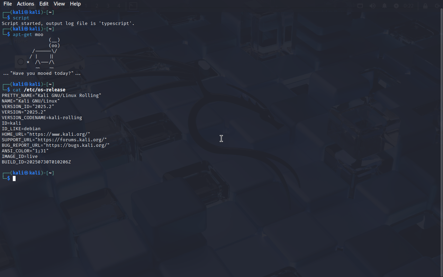Open the Actions menu
Viewport: 443px width, 277px height.
coord(26,4)
